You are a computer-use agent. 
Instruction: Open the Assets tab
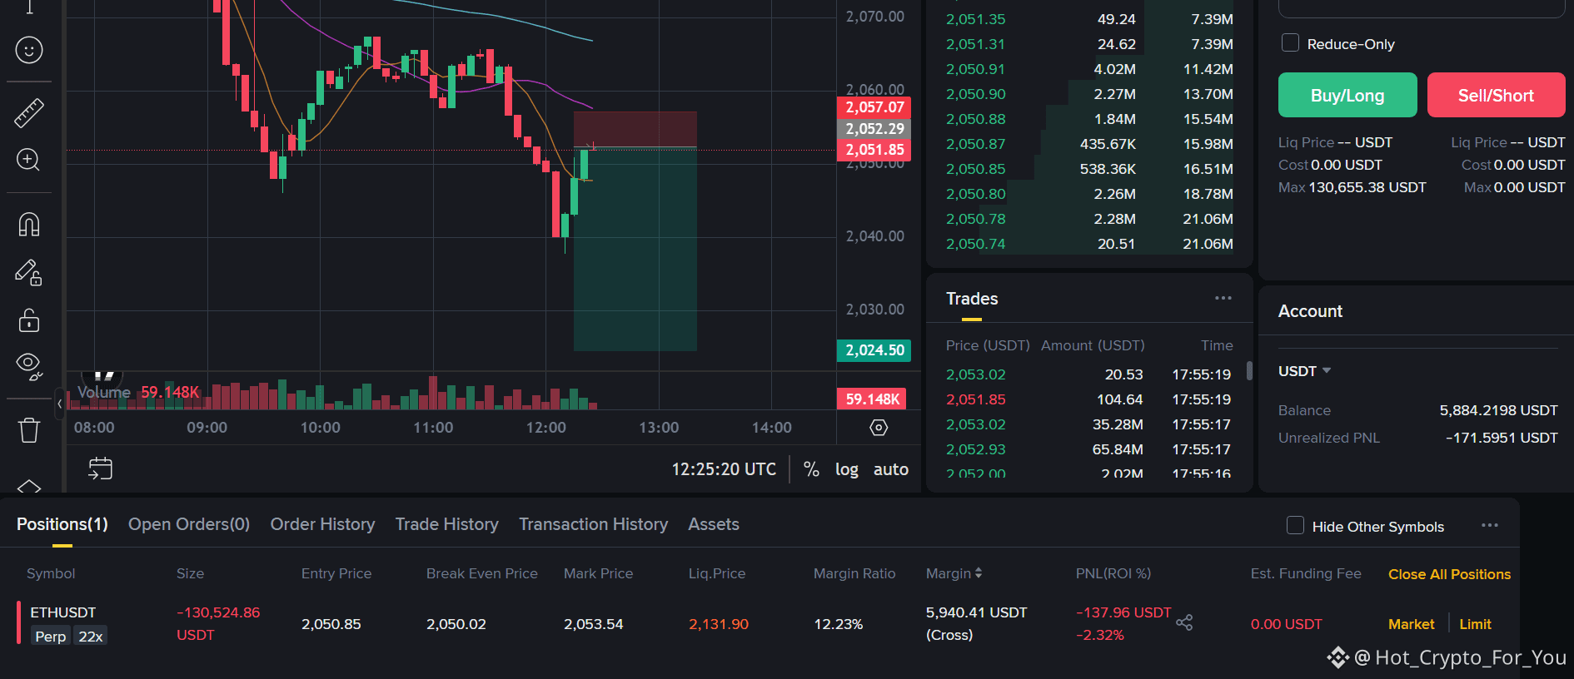pyautogui.click(x=714, y=524)
